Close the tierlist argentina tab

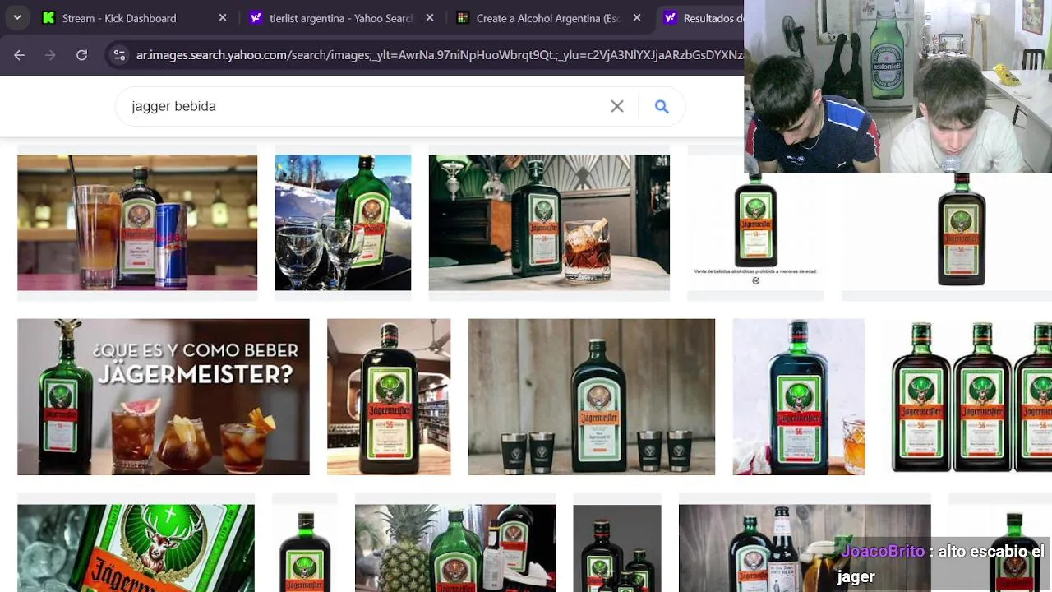click(429, 17)
